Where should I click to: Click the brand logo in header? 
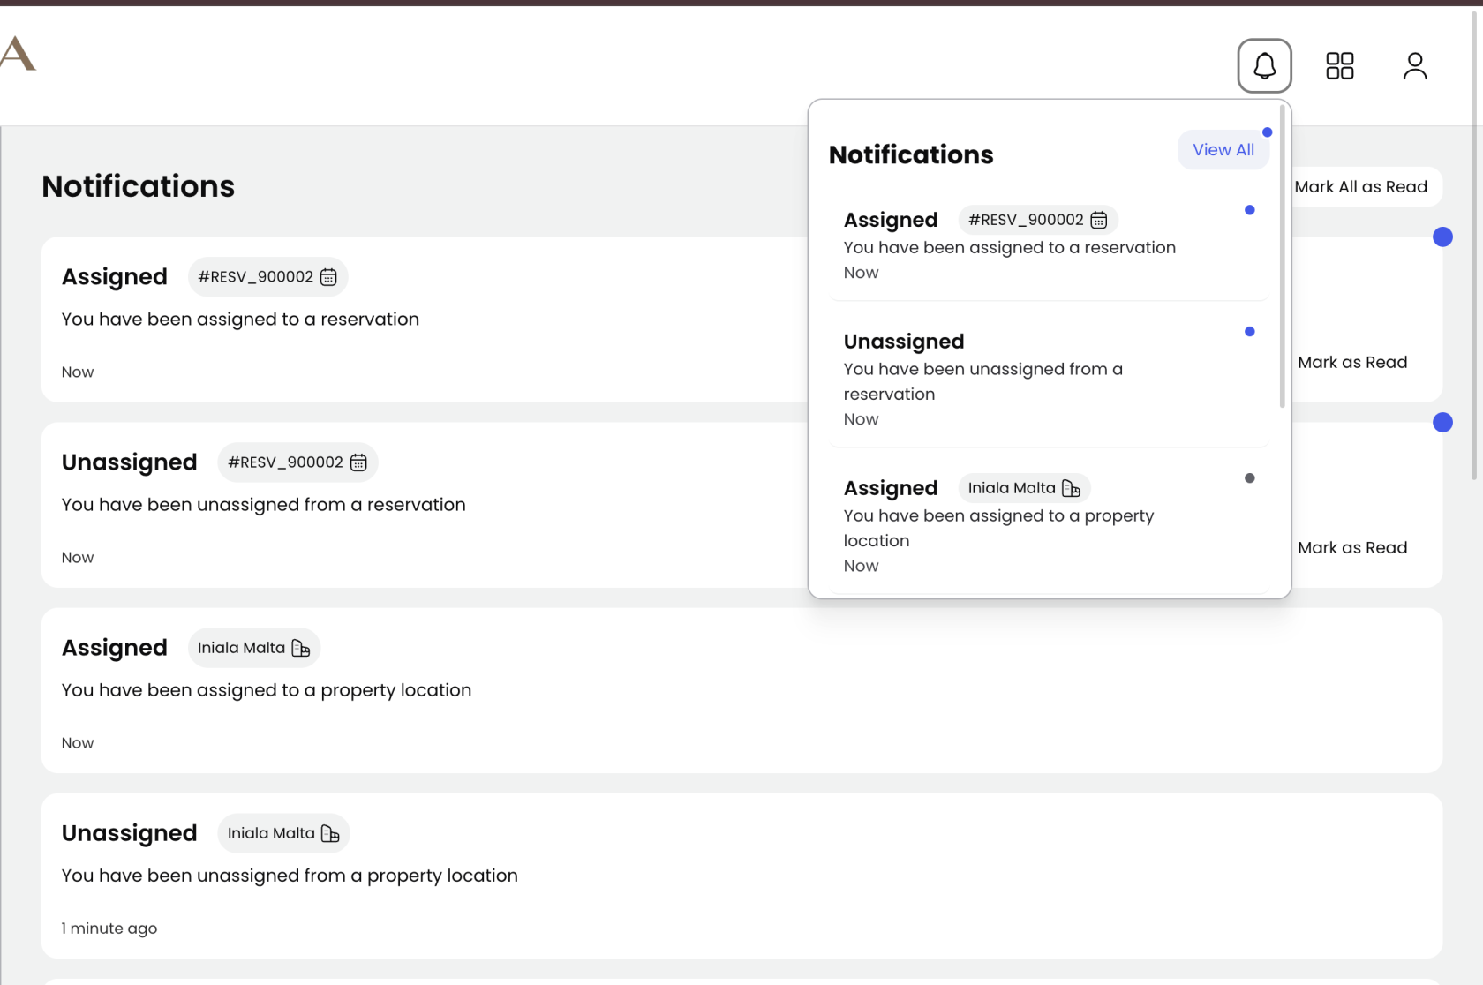(18, 54)
